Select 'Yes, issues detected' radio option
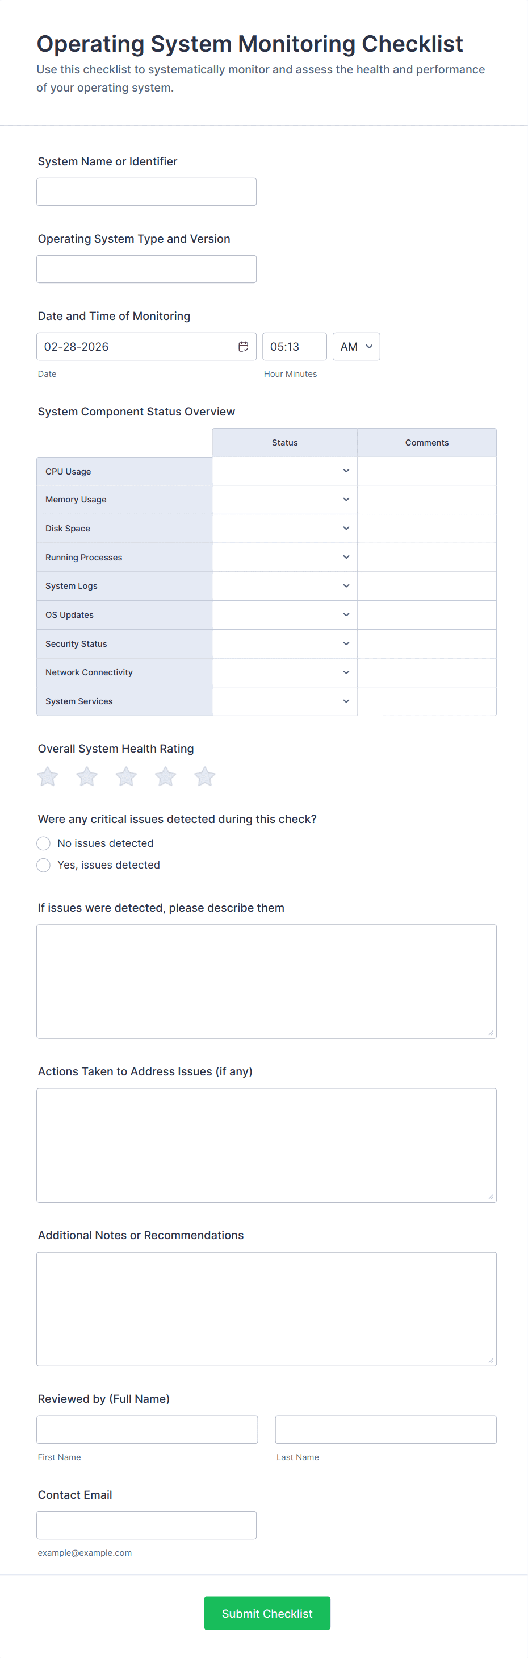Screen dimensions: 528x1658 click(x=44, y=865)
